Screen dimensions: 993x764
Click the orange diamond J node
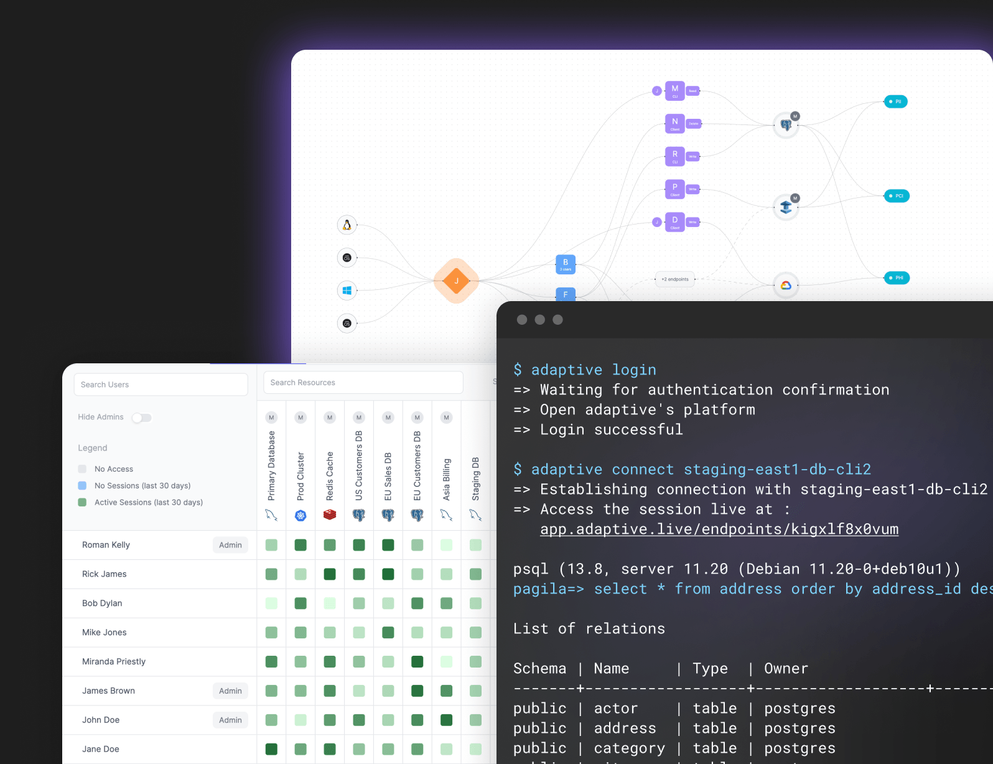(456, 281)
